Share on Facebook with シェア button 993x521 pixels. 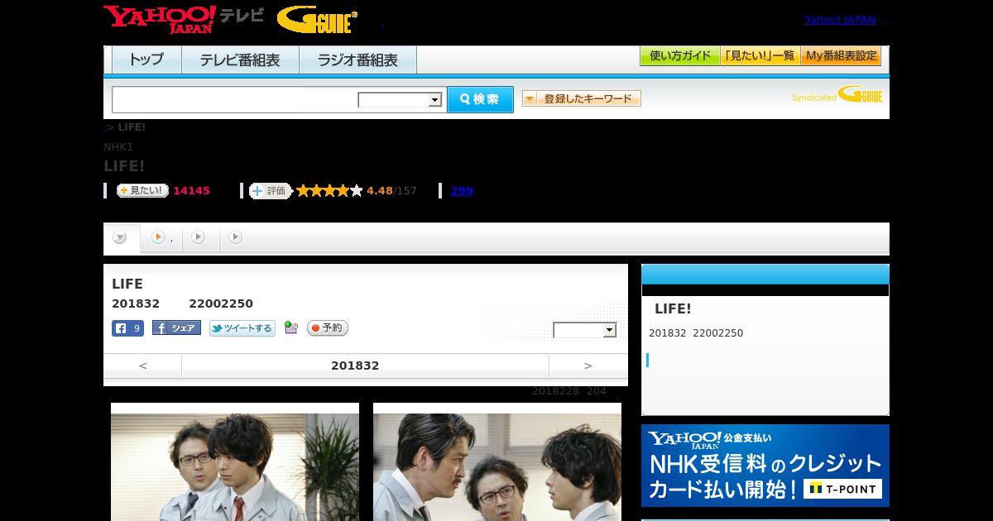tap(176, 328)
